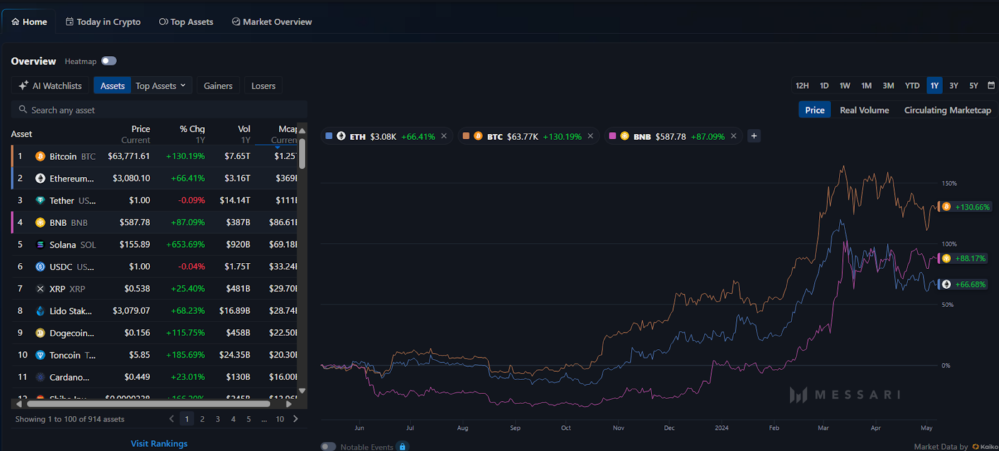
Task: Switch to Today in Crypto tab
Action: [103, 22]
